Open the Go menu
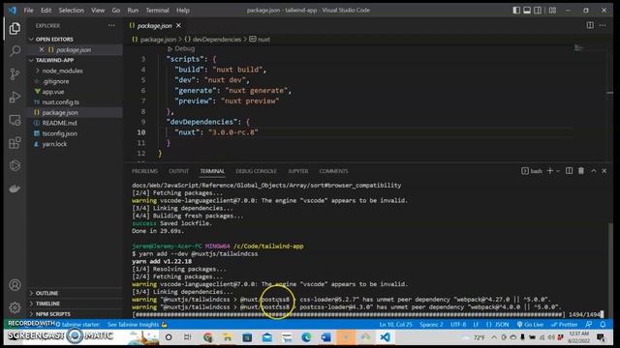This screenshot has width=620, height=348. (x=115, y=11)
